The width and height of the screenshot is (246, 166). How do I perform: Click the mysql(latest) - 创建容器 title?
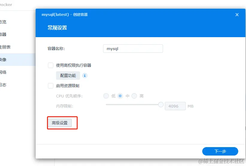65,15
